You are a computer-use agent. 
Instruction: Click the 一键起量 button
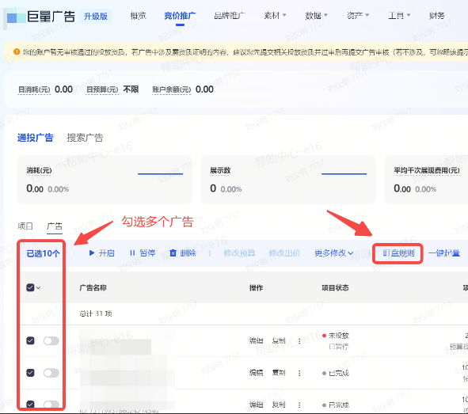(444, 253)
